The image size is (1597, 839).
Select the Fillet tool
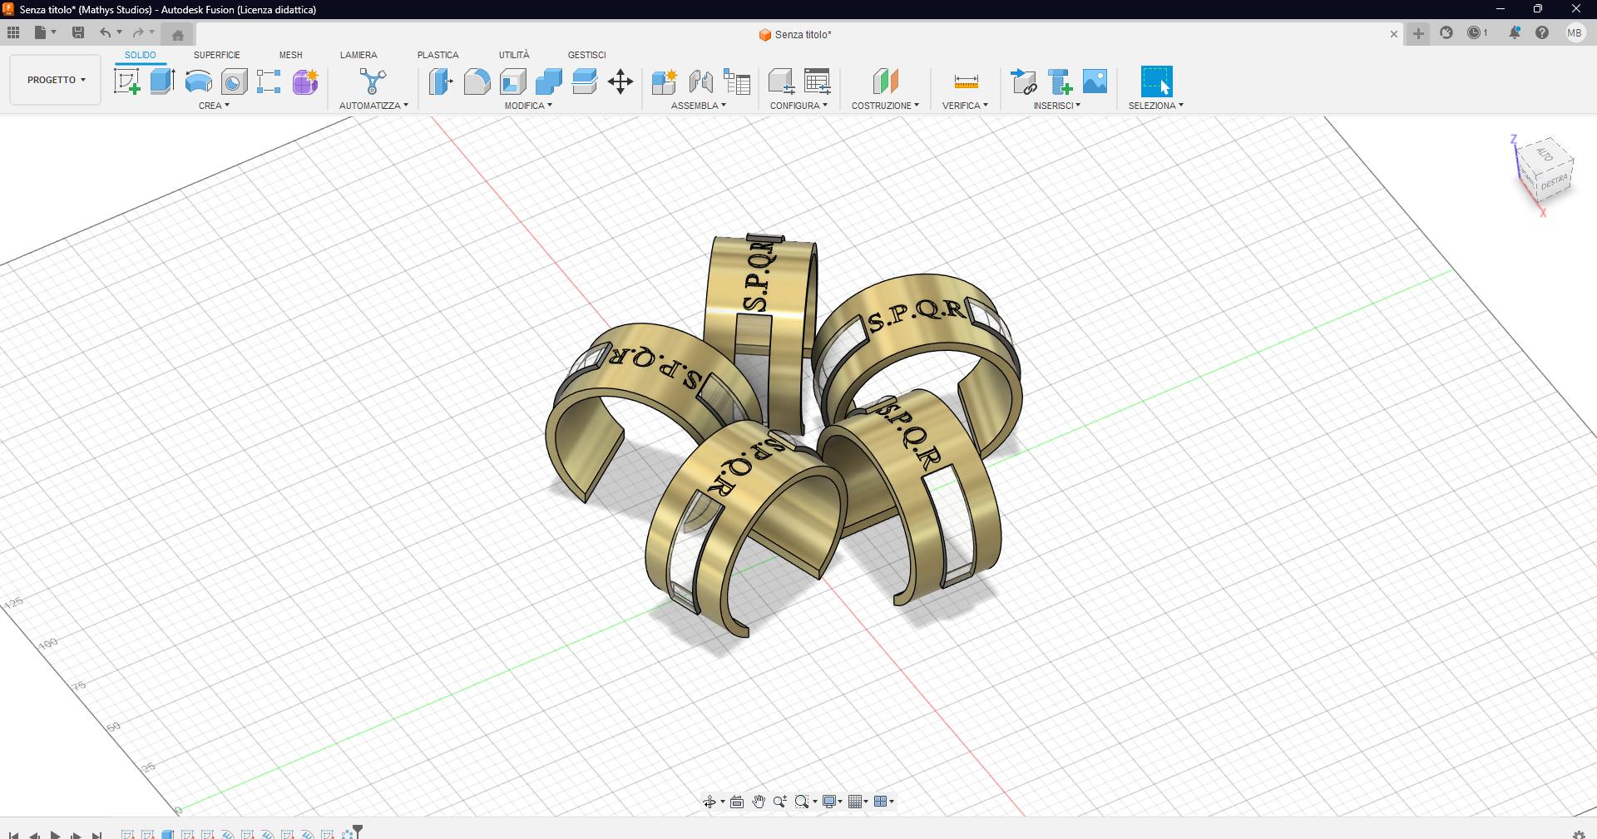click(477, 81)
